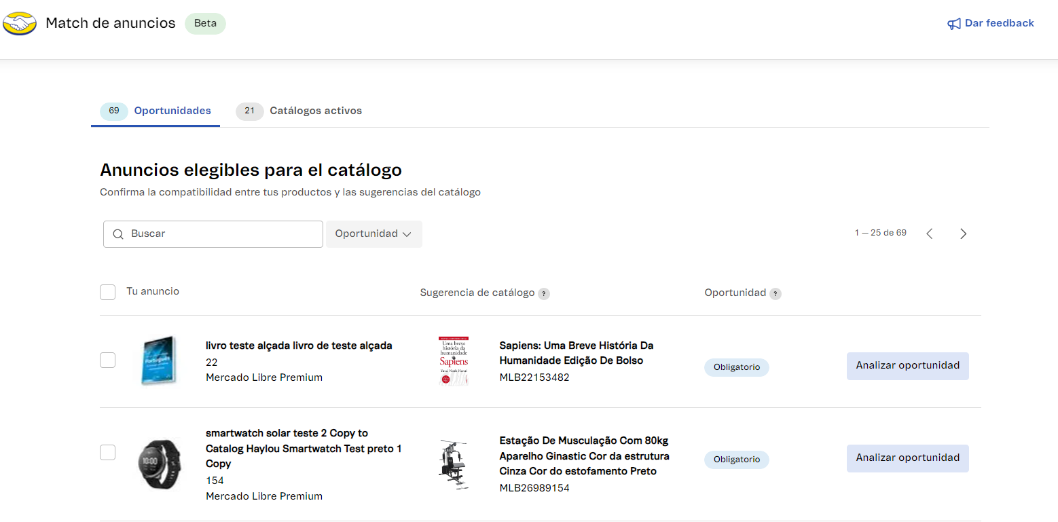
Task: Go to previous page with left arrow
Action: tap(930, 234)
